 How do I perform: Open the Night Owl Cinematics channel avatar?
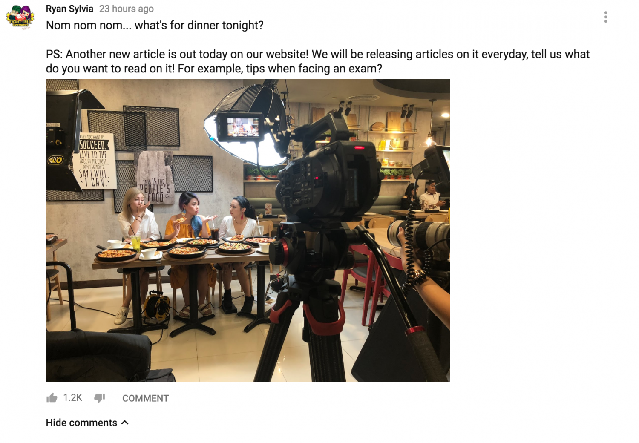point(20,17)
